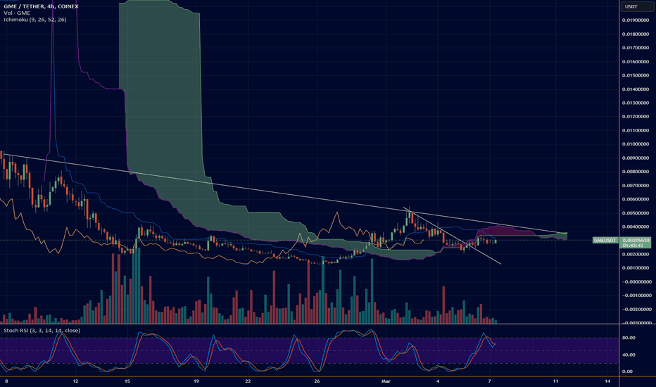Click -0.00200000 on price axis
The width and height of the screenshot is (656, 387).
636,310
